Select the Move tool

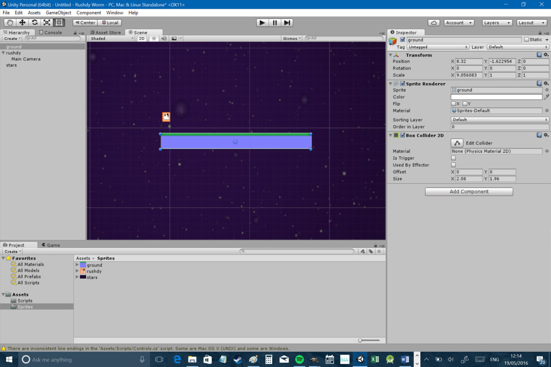(x=22, y=22)
